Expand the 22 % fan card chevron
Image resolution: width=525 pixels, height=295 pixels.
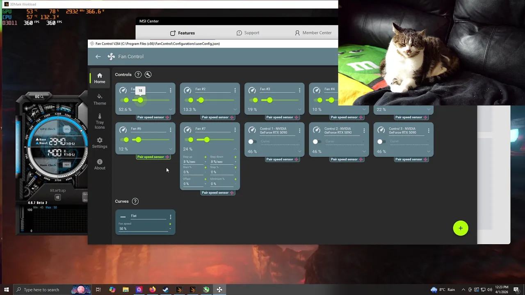[429, 109]
